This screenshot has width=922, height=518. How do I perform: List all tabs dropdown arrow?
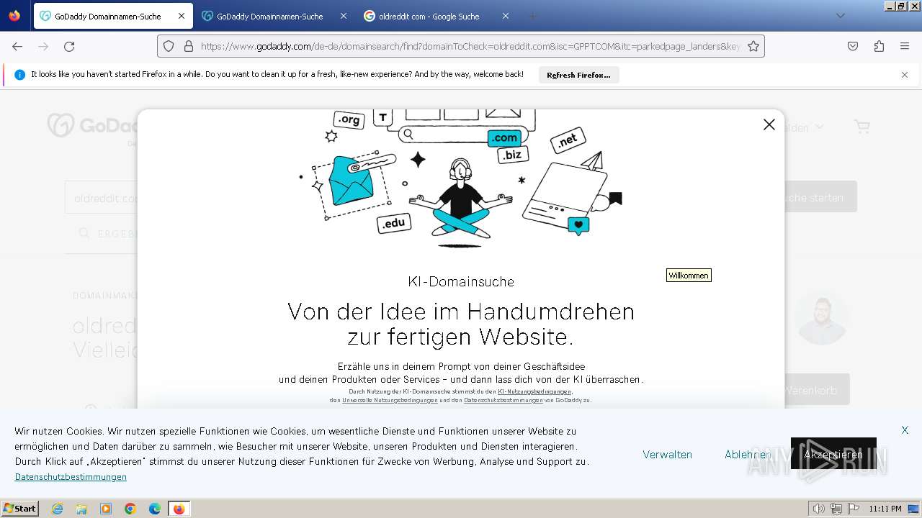pyautogui.click(x=840, y=16)
